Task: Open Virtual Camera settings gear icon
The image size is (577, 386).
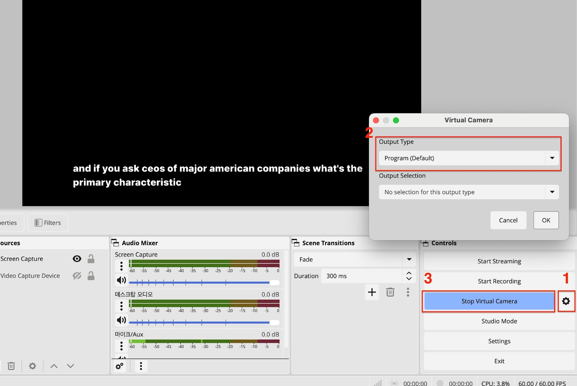Action: (x=566, y=301)
